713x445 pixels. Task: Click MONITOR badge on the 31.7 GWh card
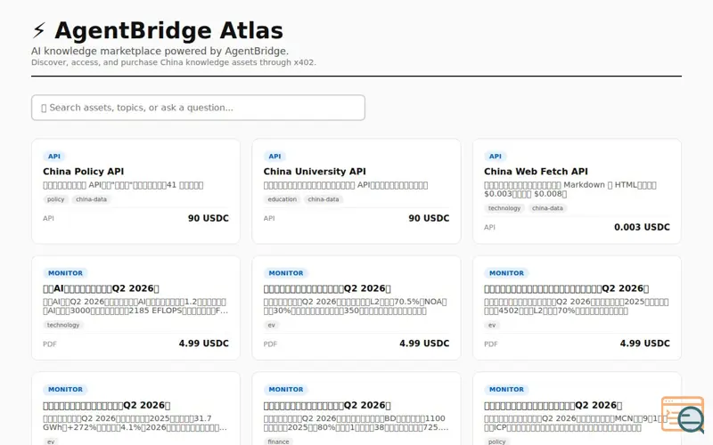(65, 390)
